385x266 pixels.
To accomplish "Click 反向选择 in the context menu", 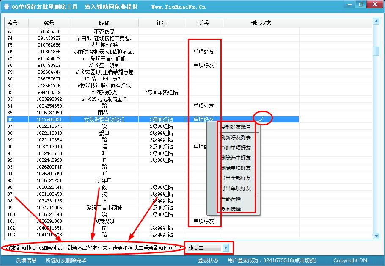I will point(231,209).
